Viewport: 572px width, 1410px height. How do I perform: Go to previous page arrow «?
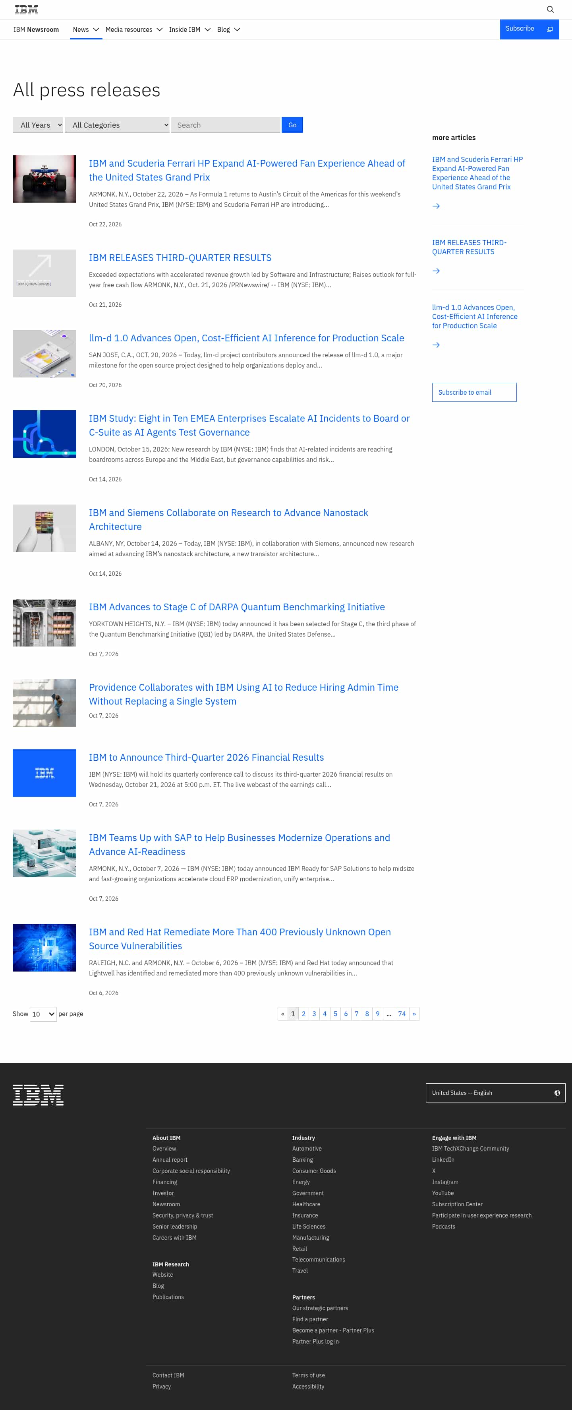(282, 1014)
